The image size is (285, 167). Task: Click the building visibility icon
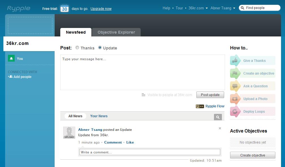(143, 95)
